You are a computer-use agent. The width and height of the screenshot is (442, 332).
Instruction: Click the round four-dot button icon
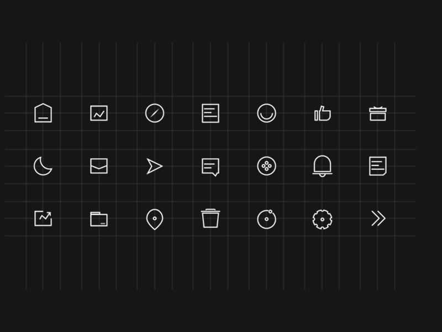pyautogui.click(x=266, y=166)
